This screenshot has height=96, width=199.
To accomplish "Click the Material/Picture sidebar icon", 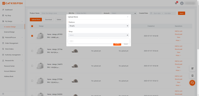I will click(3, 38).
